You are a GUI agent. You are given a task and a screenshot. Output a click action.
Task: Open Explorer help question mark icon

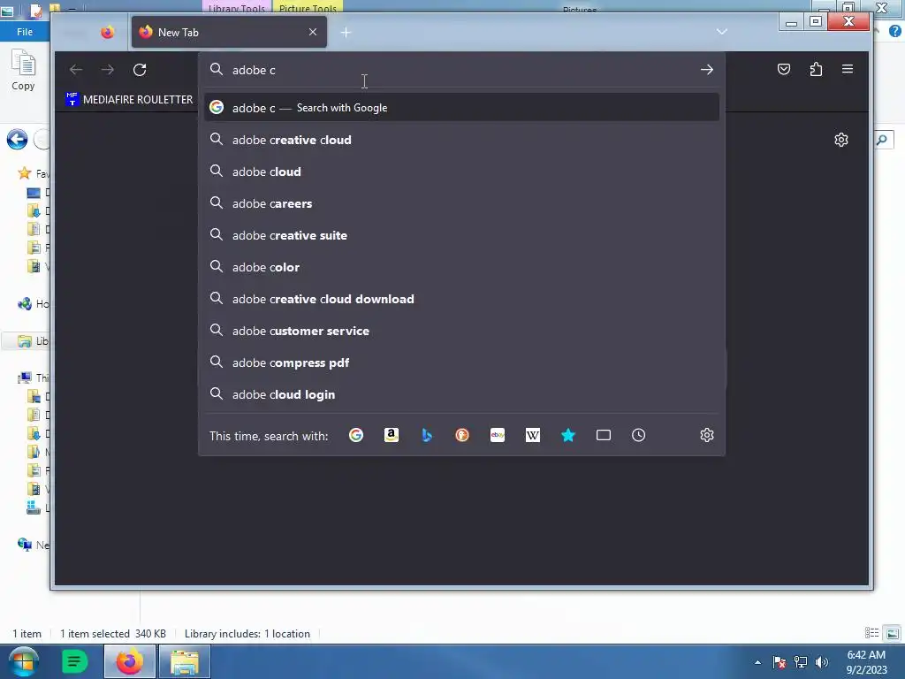click(895, 31)
